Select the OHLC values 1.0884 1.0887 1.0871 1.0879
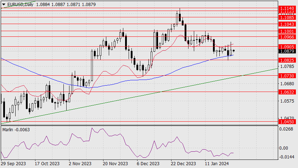 (x=66, y=4)
